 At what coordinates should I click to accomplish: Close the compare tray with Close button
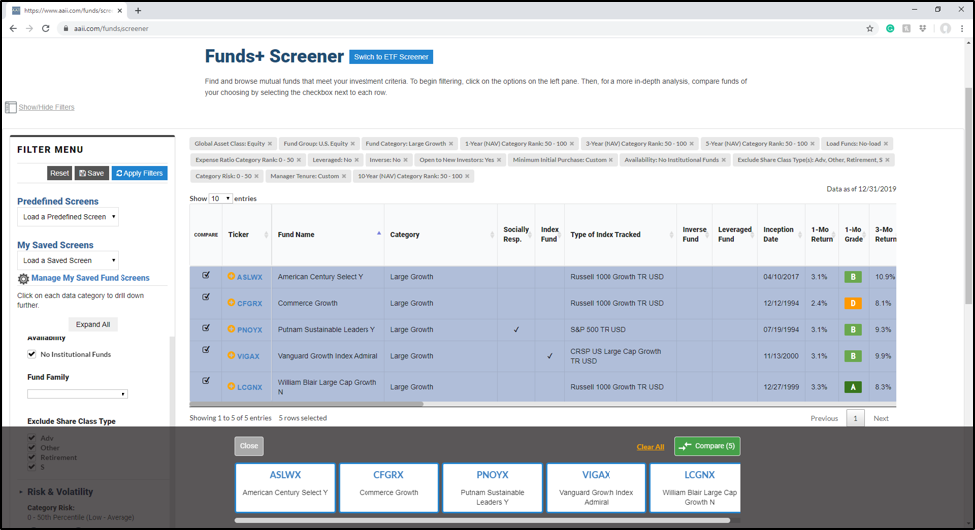click(x=249, y=446)
